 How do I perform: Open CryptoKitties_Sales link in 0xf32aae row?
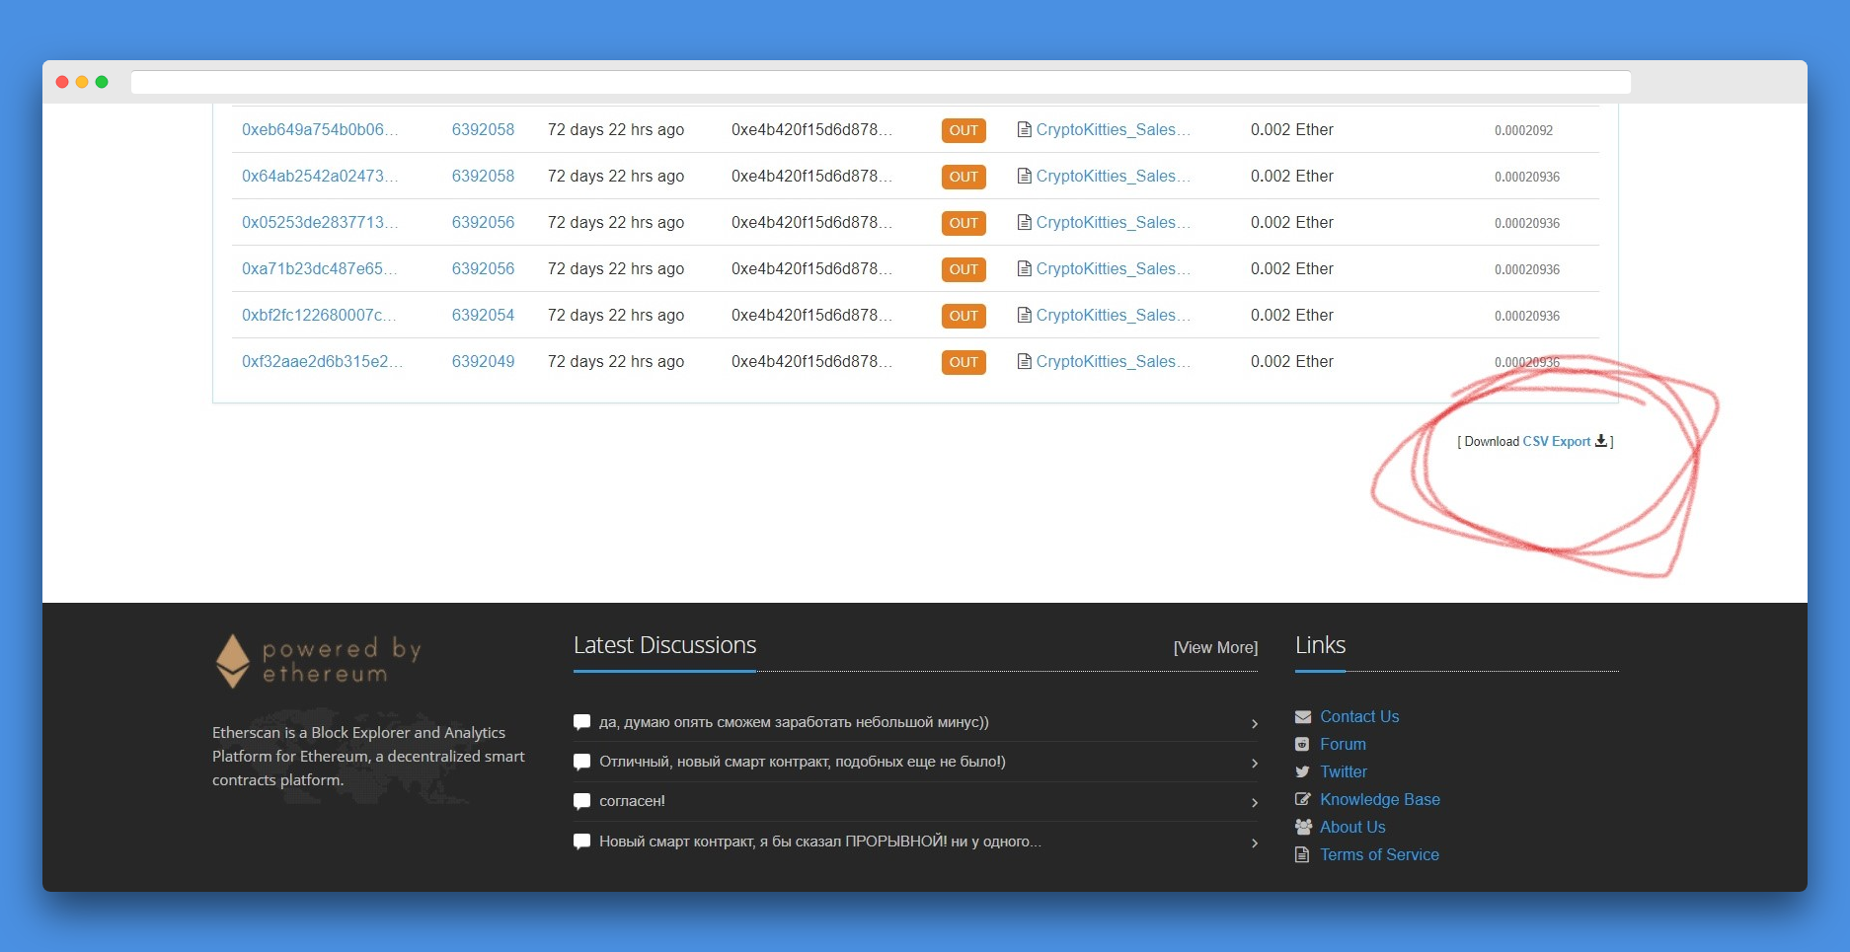(x=1114, y=361)
